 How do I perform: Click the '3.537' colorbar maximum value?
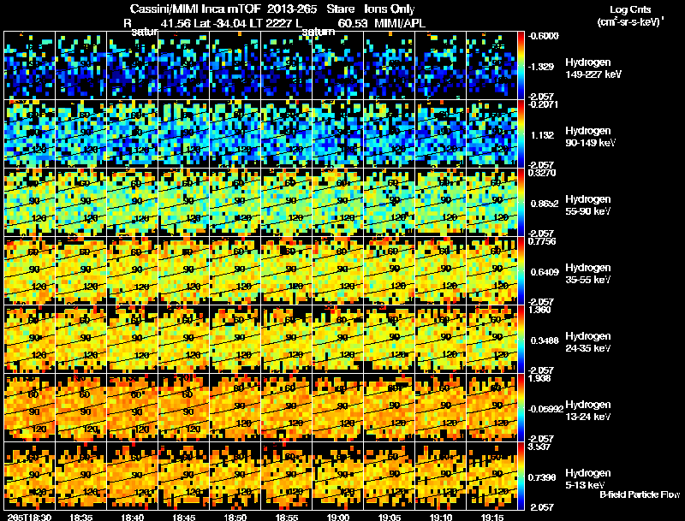[540, 447]
